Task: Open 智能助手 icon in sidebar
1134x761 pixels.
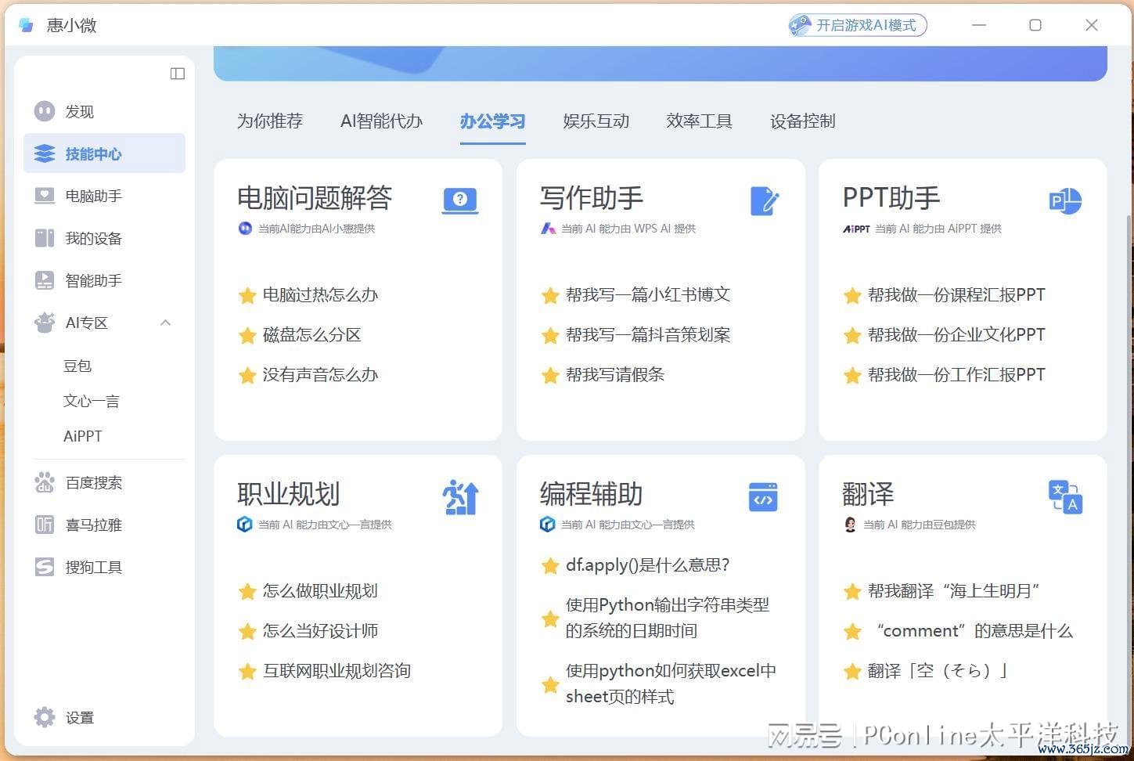Action: [x=45, y=280]
